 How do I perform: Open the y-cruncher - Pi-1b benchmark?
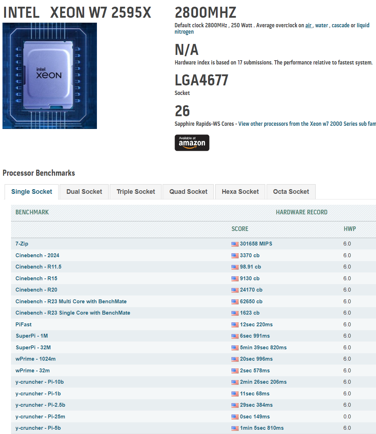coord(38,394)
